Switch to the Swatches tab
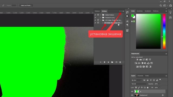This screenshot has width=173, height=97. coord(140,11)
